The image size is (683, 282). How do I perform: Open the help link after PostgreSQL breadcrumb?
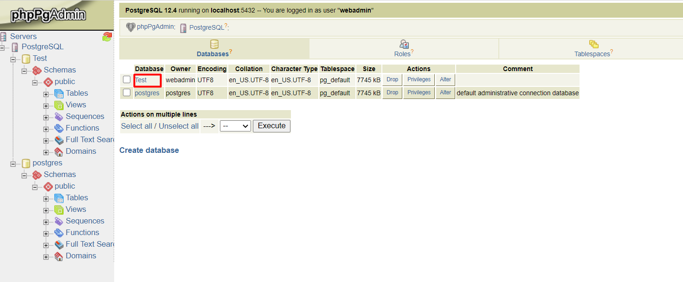226,26
